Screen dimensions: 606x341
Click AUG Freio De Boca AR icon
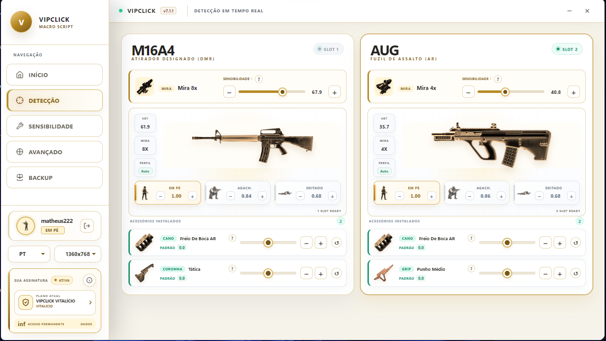point(384,243)
